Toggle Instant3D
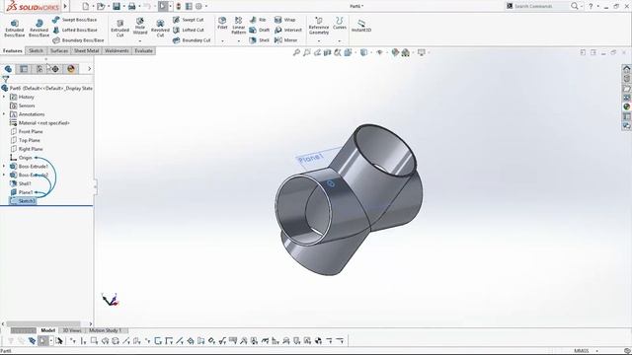The width and height of the screenshot is (632, 355). click(361, 26)
